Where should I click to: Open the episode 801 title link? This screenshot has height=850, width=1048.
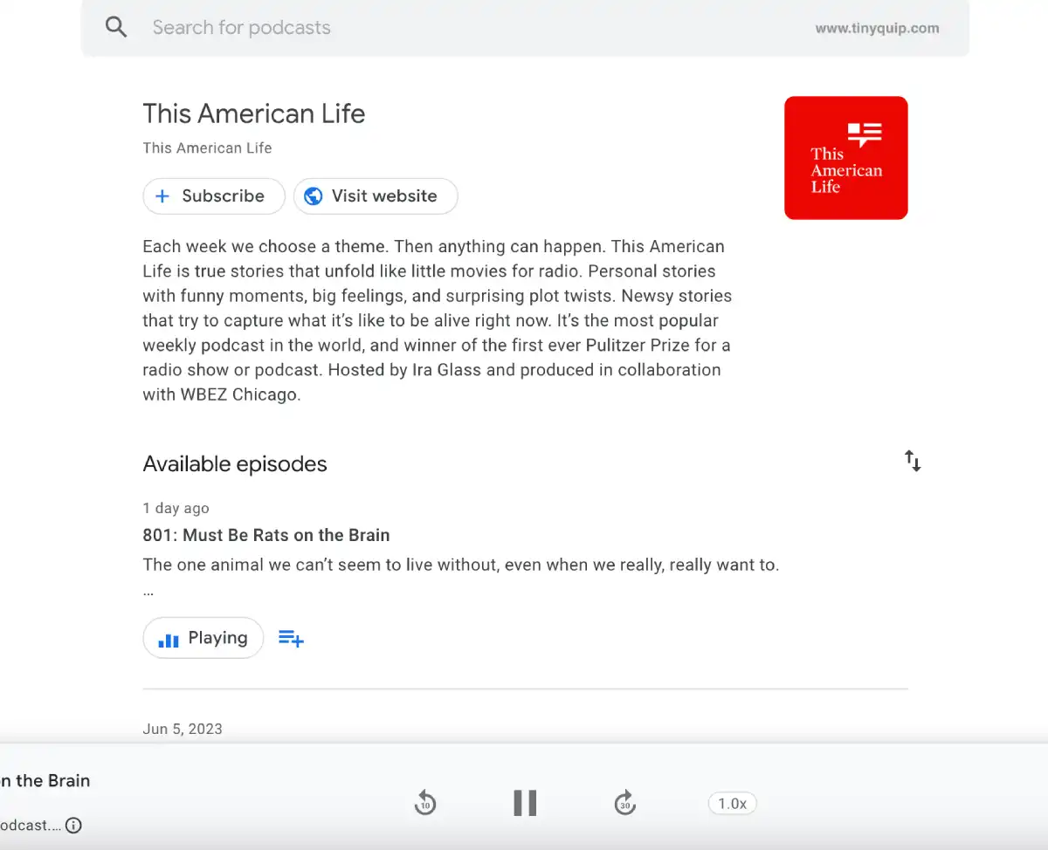coord(265,535)
